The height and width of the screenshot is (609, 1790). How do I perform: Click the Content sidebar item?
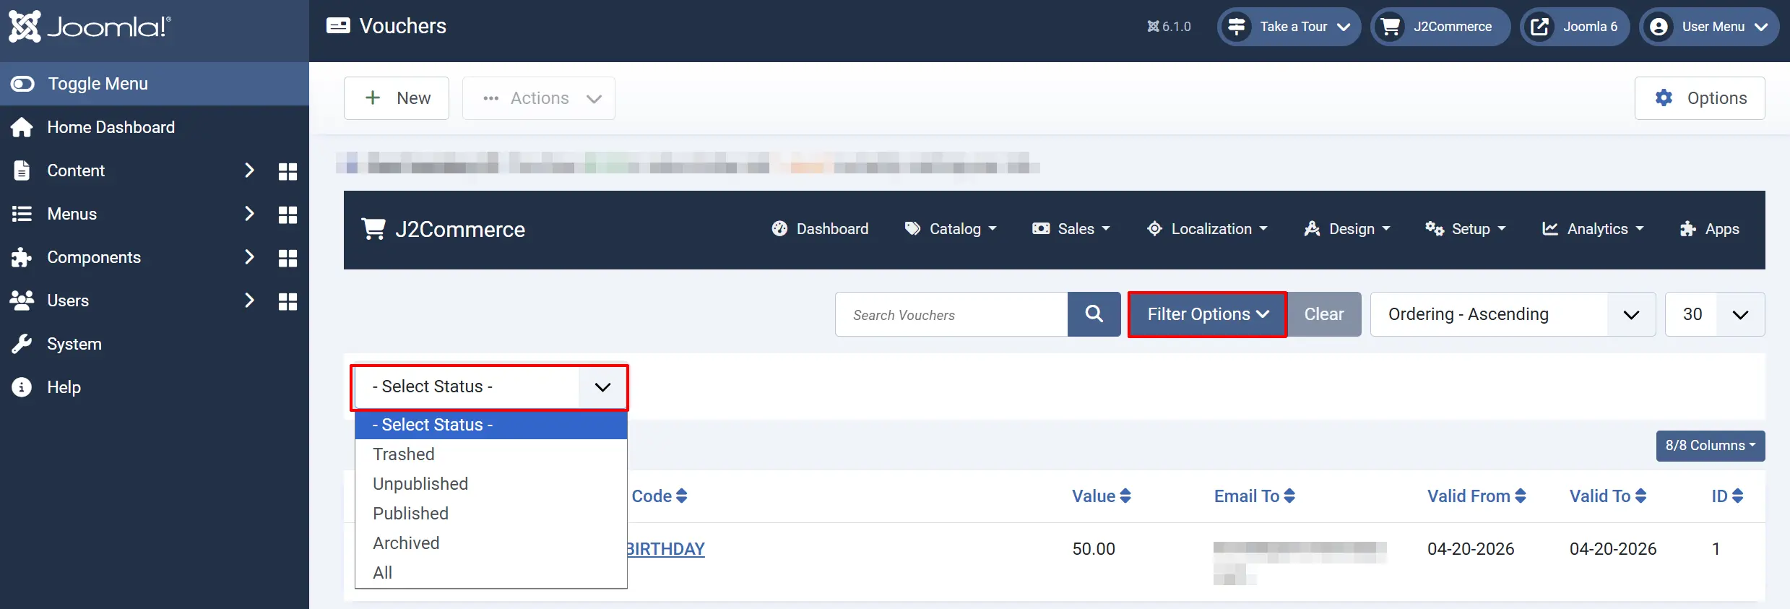tap(76, 170)
